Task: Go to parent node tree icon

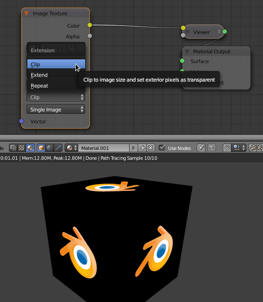Action: [212, 148]
